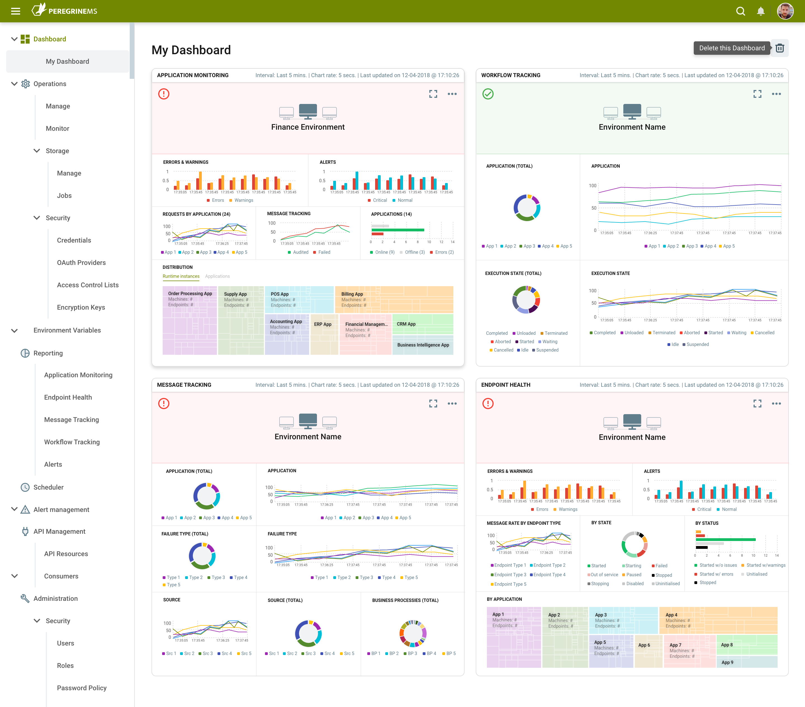Select Runtime instances tab in Distribution
This screenshot has height=707, width=805.
point(181,276)
